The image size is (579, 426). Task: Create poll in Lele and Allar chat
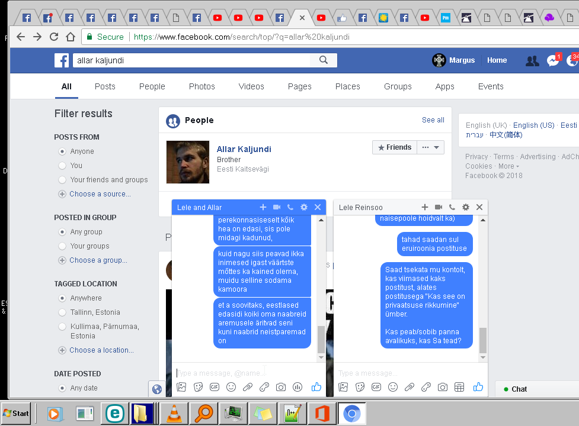click(x=298, y=387)
